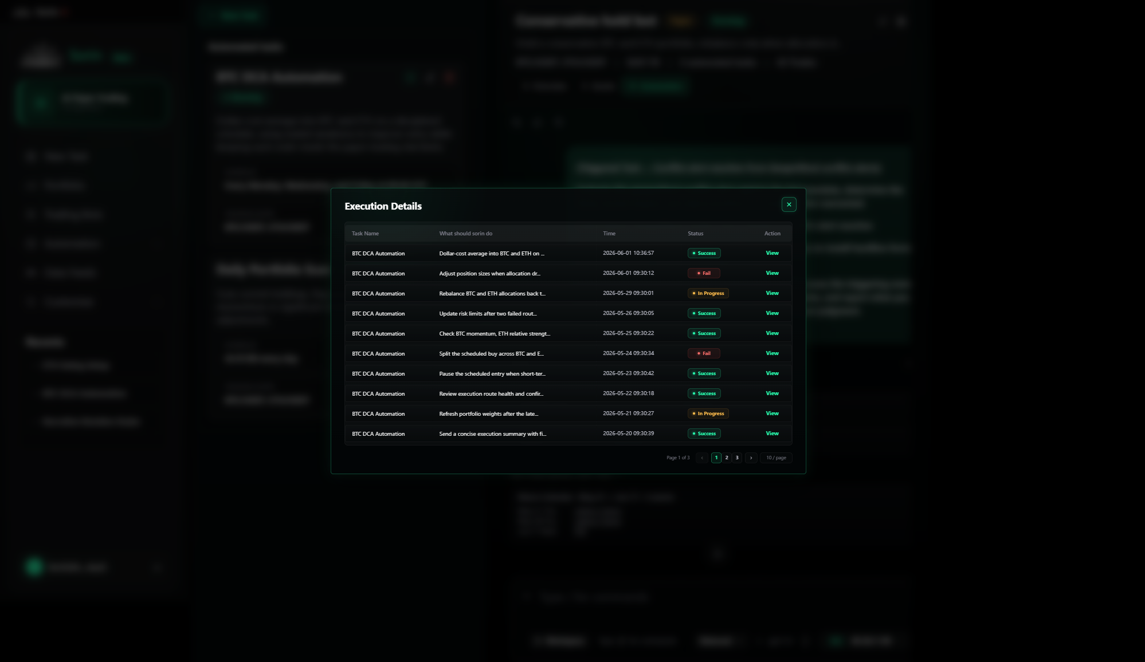Click the 'Page 1 of 3' indicator

(678, 458)
